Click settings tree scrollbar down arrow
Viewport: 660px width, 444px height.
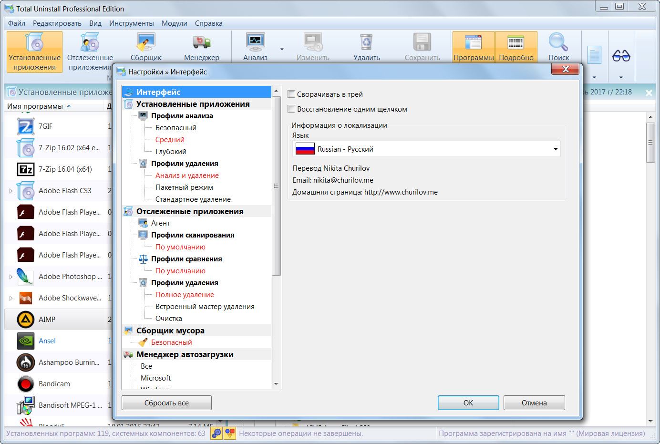pos(276,384)
